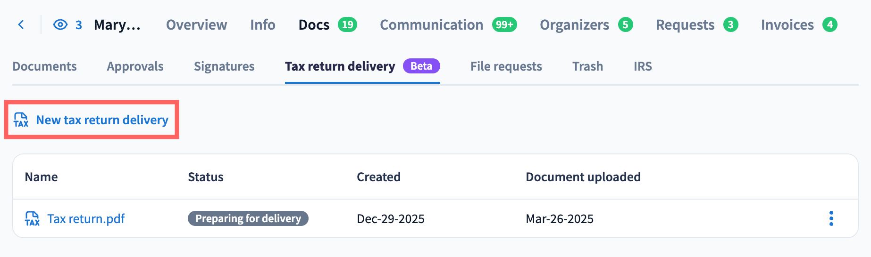Switch to the Info tab

click(262, 24)
